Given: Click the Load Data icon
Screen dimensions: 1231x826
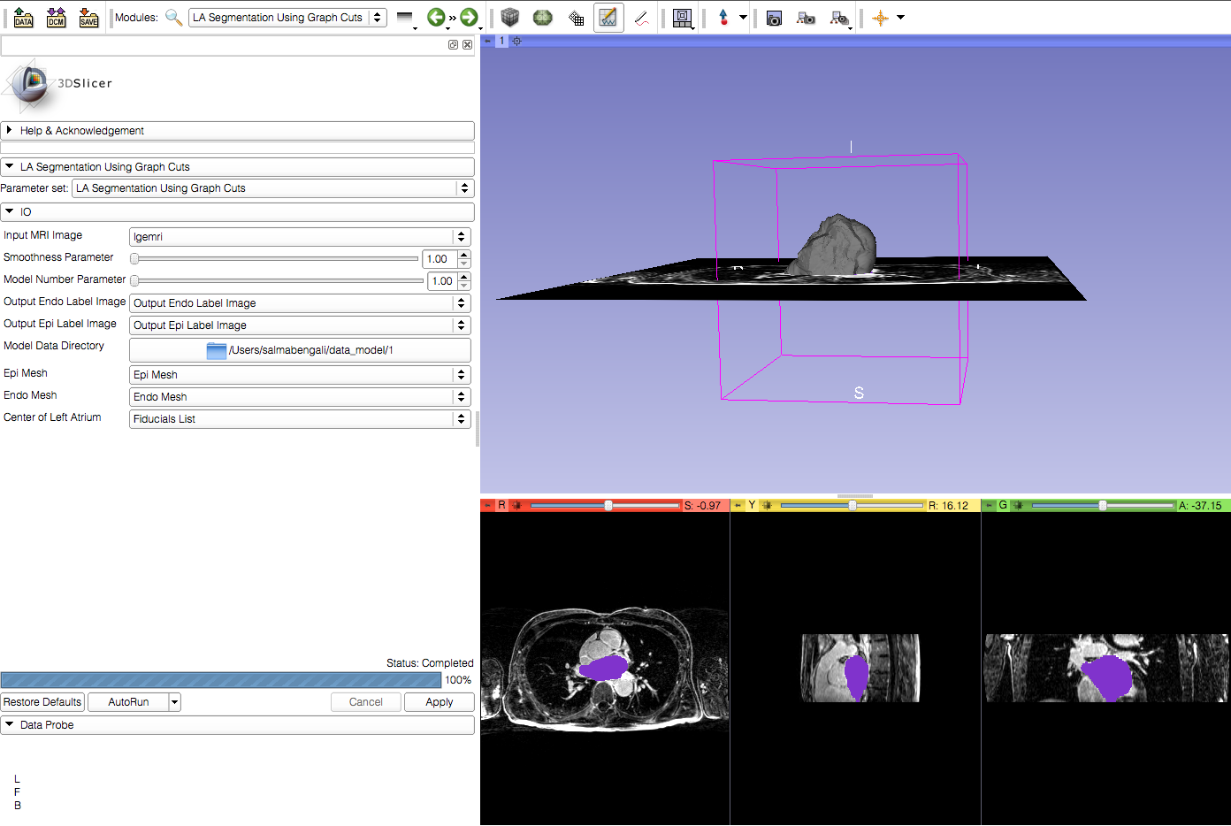Looking at the screenshot, I should [x=24, y=18].
